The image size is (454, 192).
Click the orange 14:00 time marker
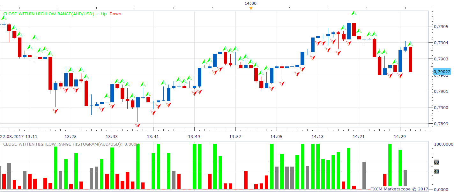click(x=251, y=8)
